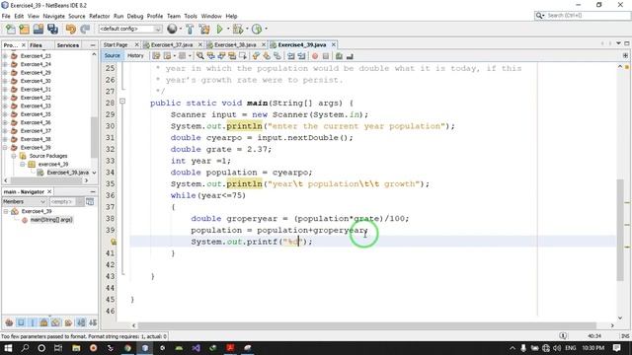This screenshot has height=355, width=632.
Task: Toggle Sort by Name in Navigator
Action: (81, 322)
